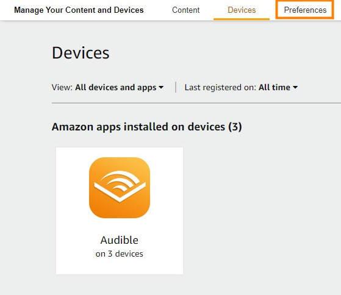Switch to the Content tab
The width and height of the screenshot is (341, 295).
[x=185, y=10]
